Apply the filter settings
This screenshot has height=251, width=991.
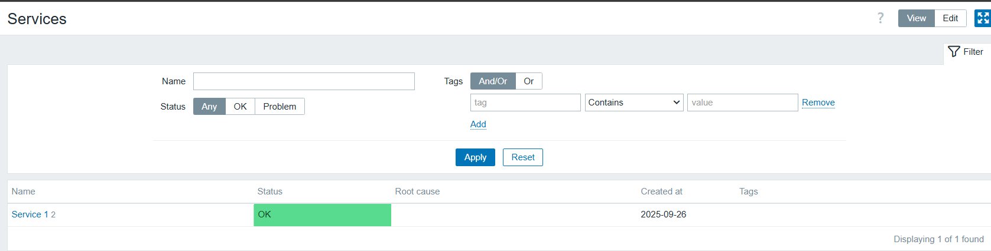coord(475,157)
